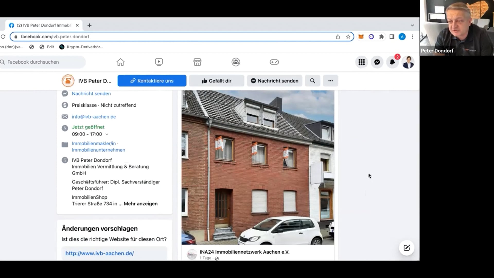Image resolution: width=494 pixels, height=278 pixels.
Task: Open the notifications bell icon
Action: pos(392,62)
